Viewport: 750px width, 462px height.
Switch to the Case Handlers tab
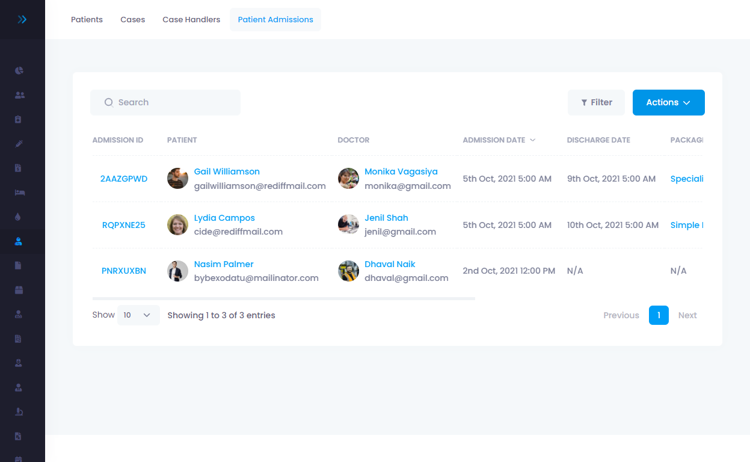(191, 19)
